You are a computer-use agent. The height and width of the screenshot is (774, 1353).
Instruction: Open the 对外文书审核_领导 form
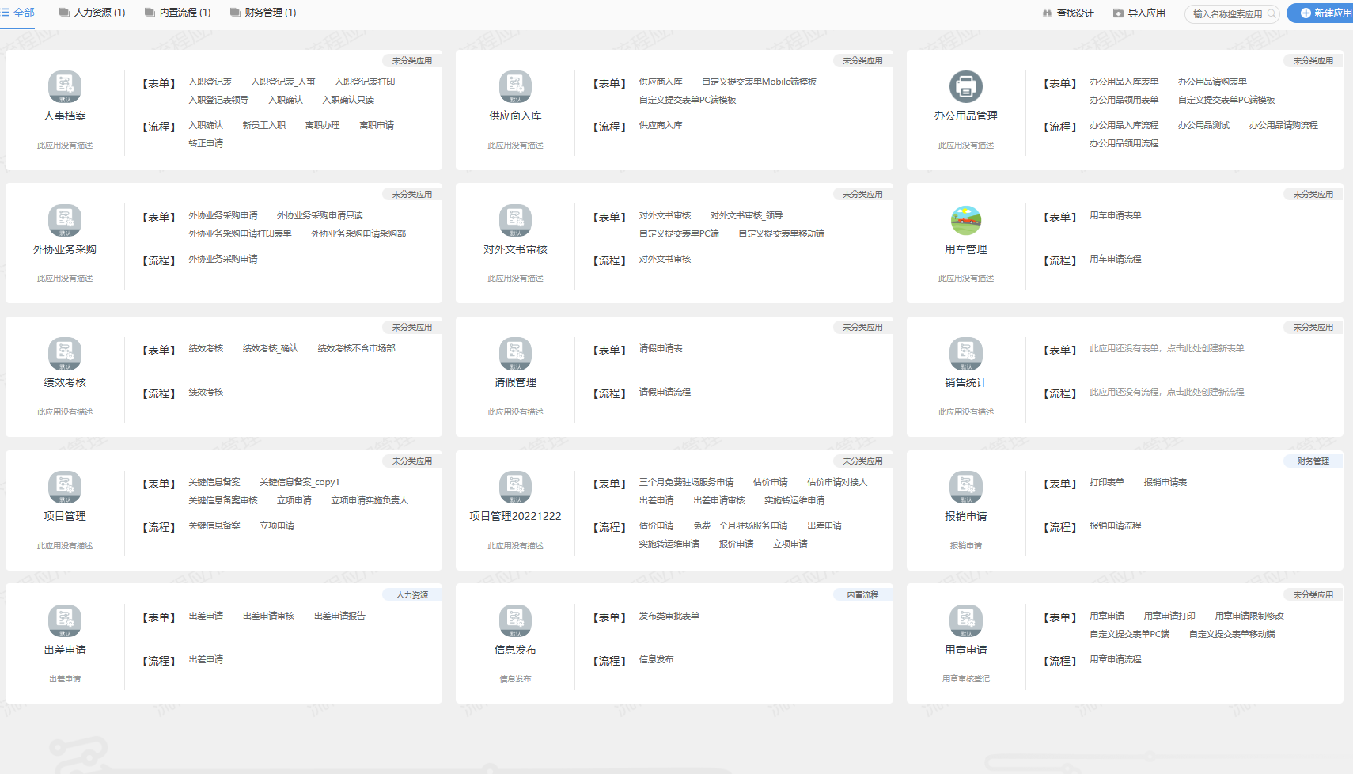click(x=746, y=215)
